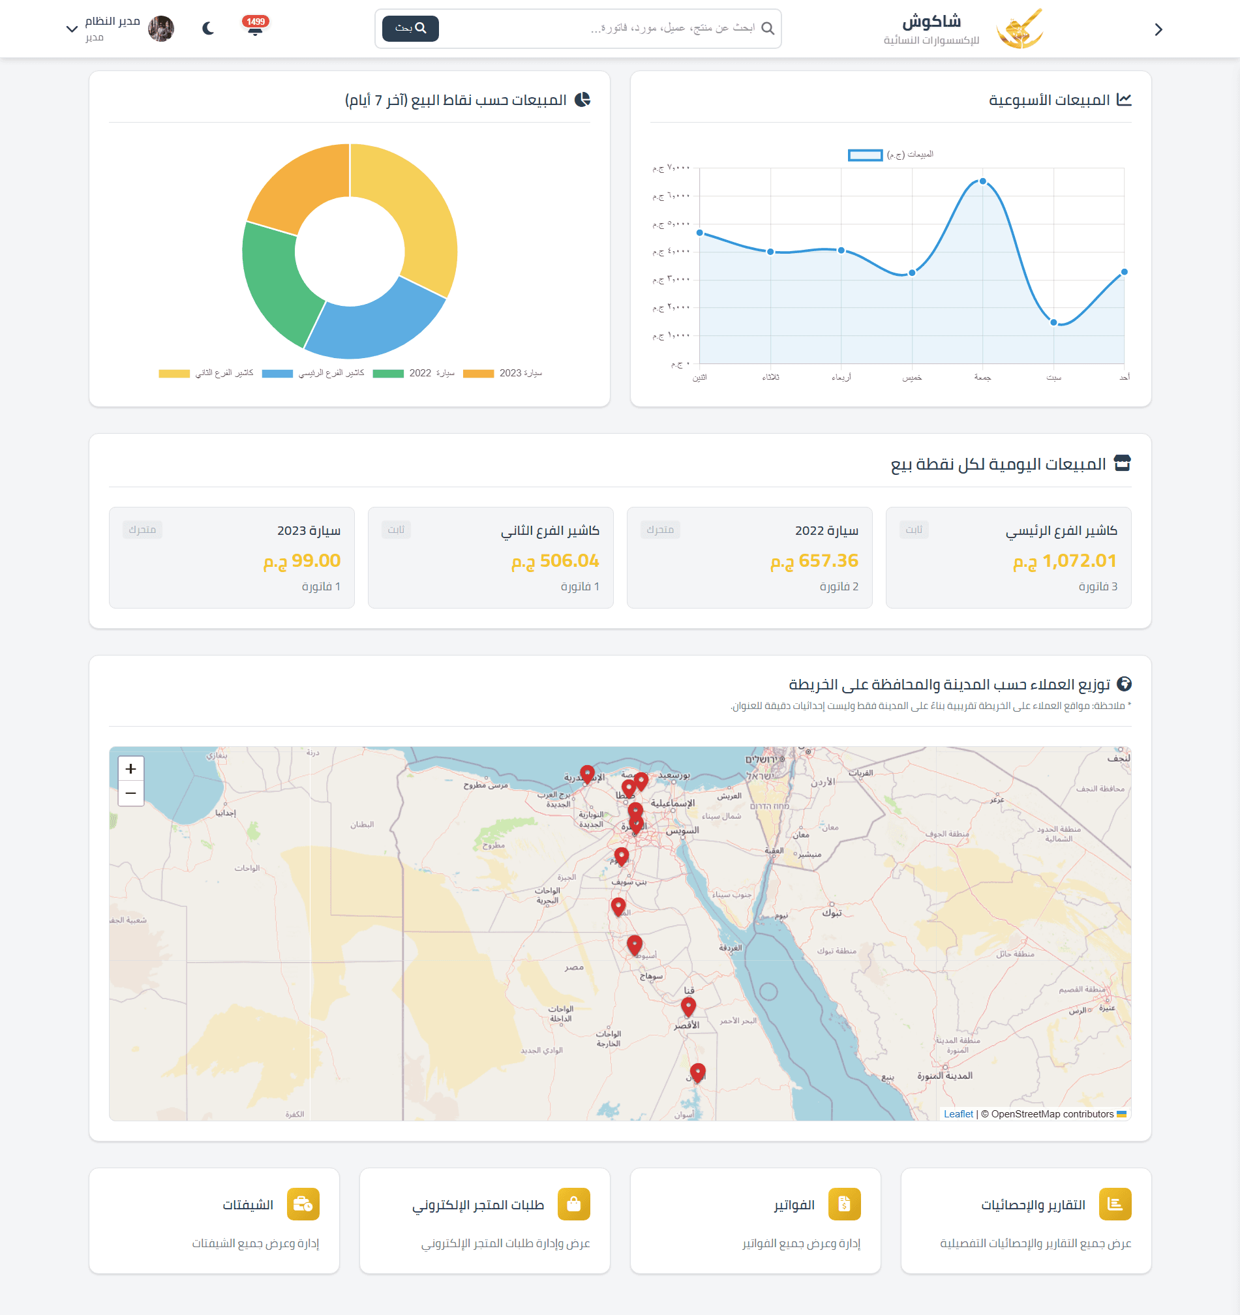The image size is (1240, 1315).
Task: Click the بحث search button
Action: pos(411,29)
